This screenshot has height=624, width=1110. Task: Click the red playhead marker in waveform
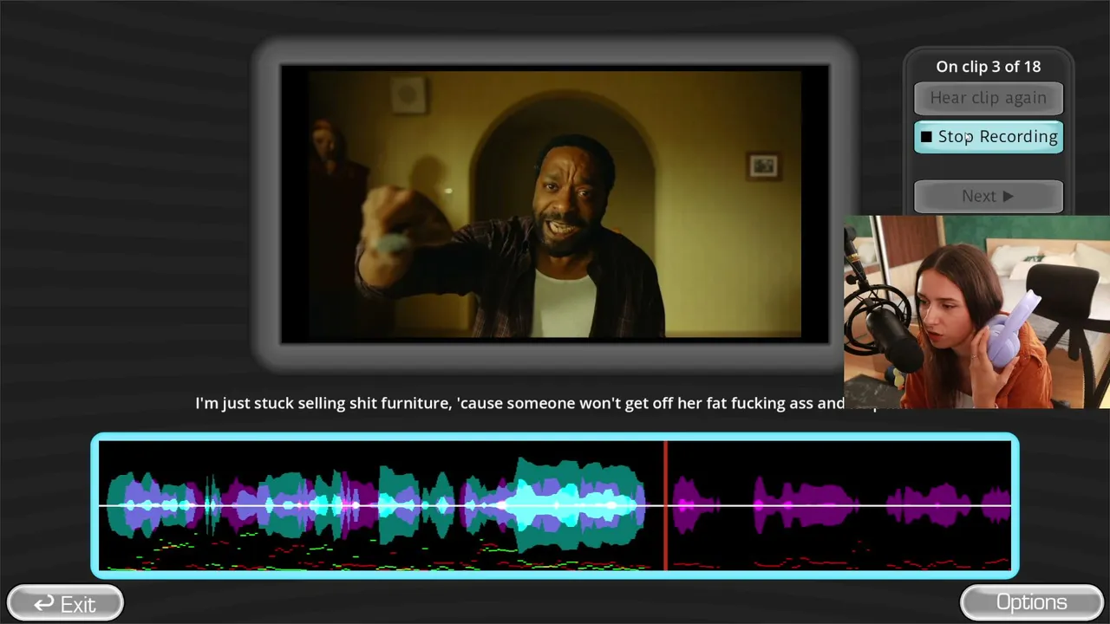point(665,505)
